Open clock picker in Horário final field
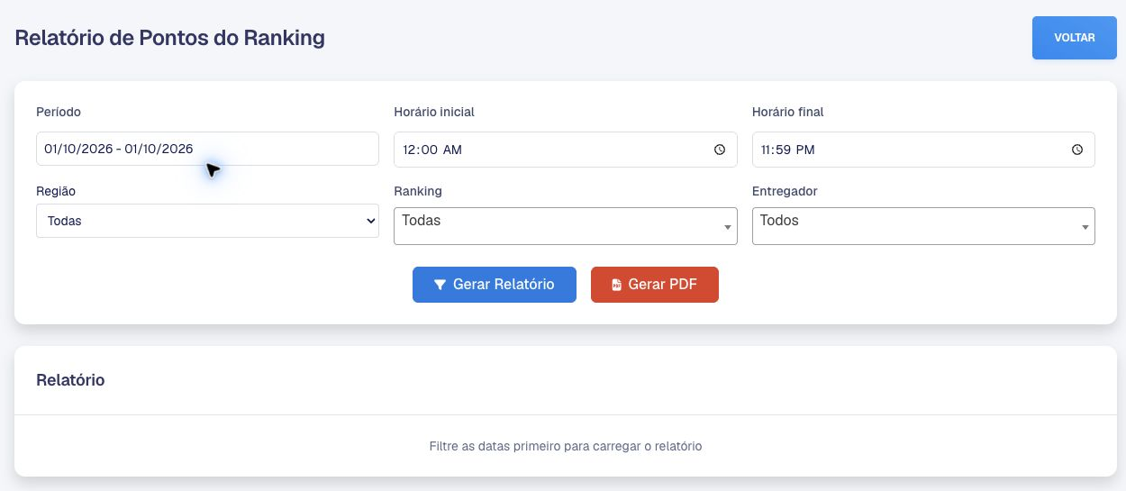The height and width of the screenshot is (491, 1126). point(1077,150)
